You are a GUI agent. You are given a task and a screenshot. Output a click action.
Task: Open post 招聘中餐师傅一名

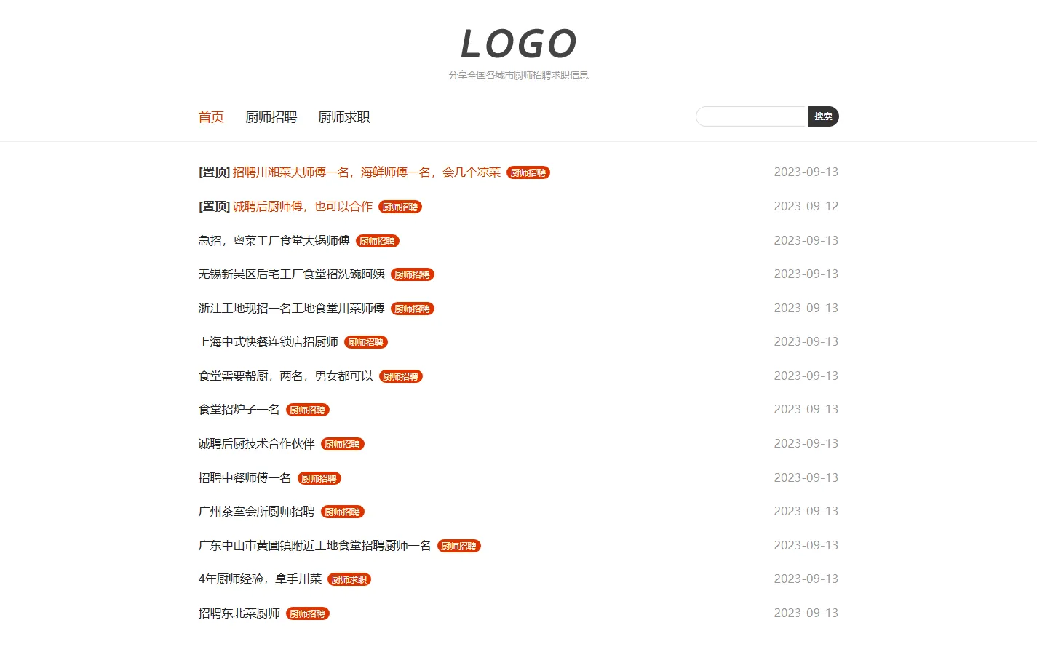click(x=245, y=478)
